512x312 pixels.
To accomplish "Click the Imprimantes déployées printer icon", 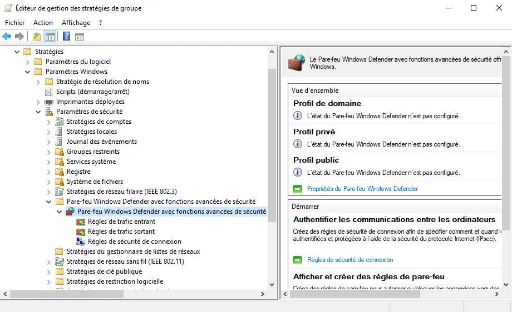I will pyautogui.click(x=48, y=102).
